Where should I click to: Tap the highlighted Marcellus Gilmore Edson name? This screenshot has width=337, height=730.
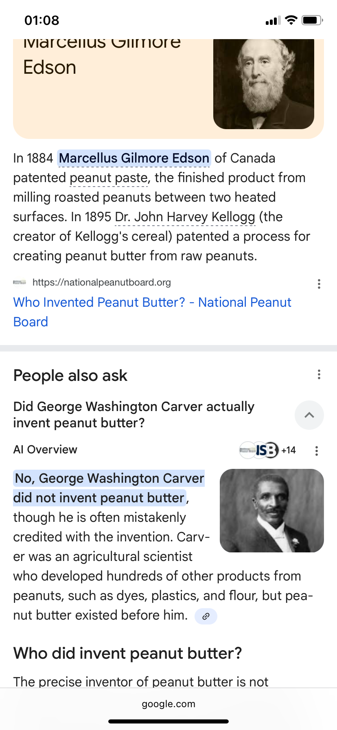[134, 158]
